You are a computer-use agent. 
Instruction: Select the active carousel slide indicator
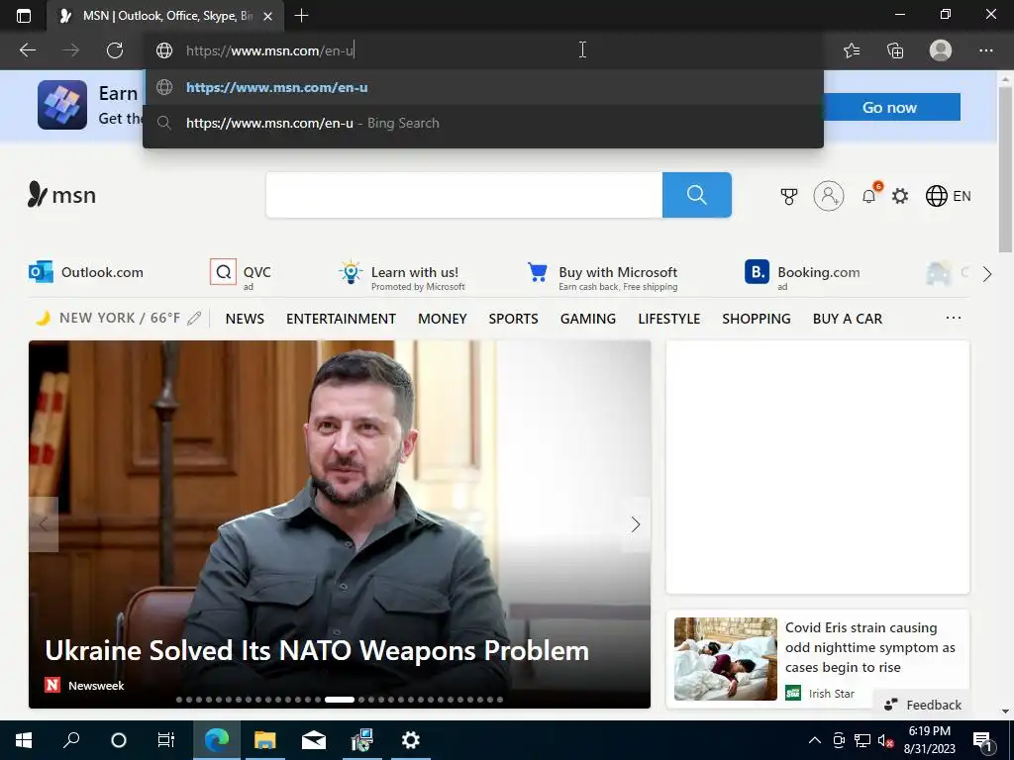click(340, 700)
